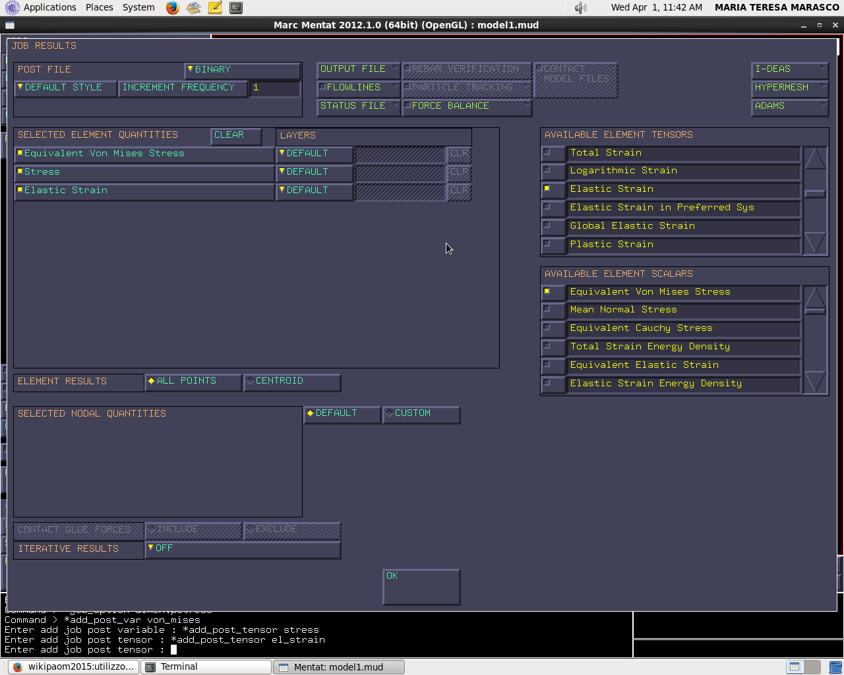Remove Stress from selected quantities
The height and width of the screenshot is (675, 844).
point(144,172)
